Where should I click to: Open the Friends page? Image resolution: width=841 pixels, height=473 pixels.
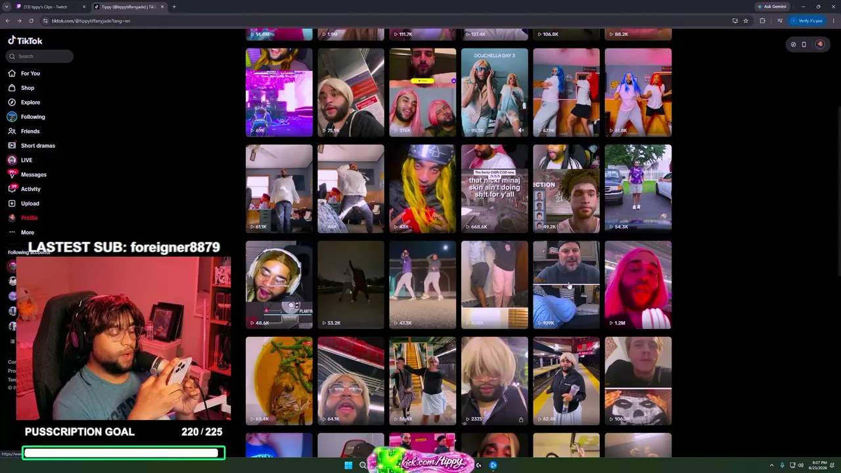coord(24,131)
